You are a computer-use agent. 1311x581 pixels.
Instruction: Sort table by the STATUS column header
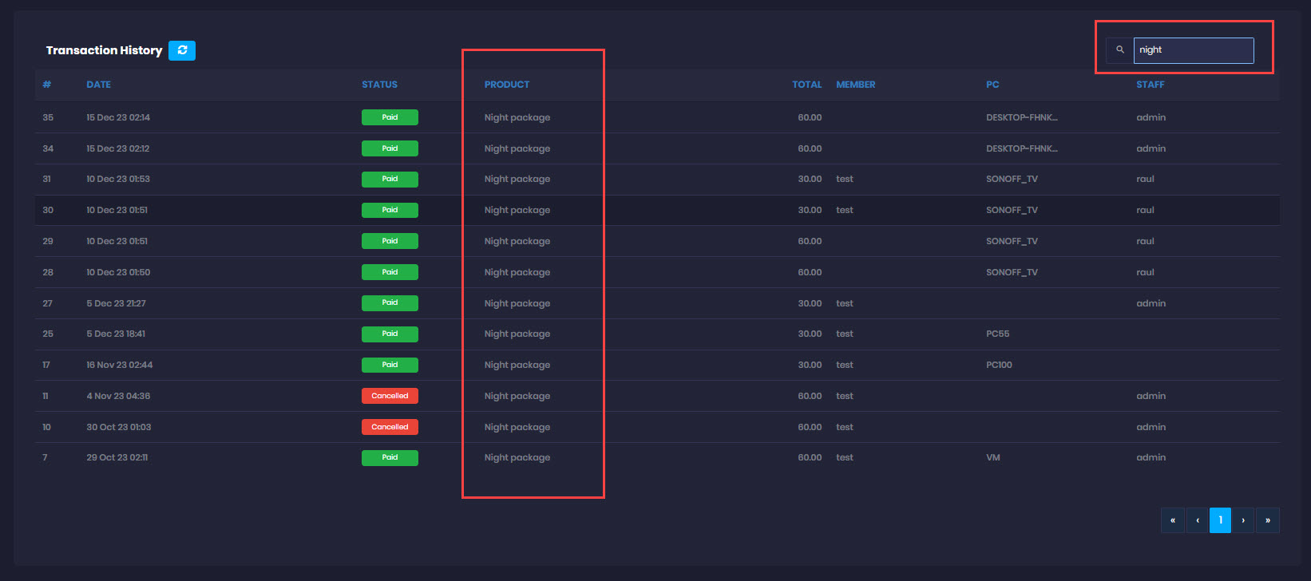(x=379, y=85)
